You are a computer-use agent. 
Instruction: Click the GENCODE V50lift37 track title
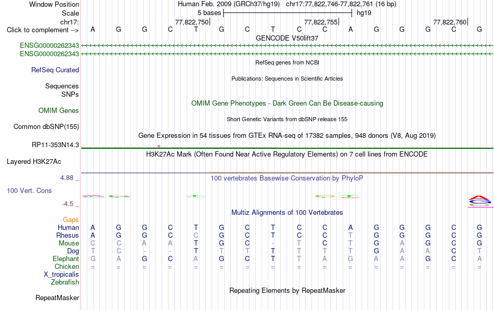pos(287,38)
